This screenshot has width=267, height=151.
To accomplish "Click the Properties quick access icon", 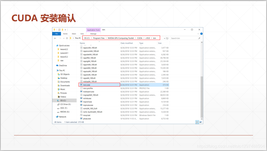I will coord(59,30).
